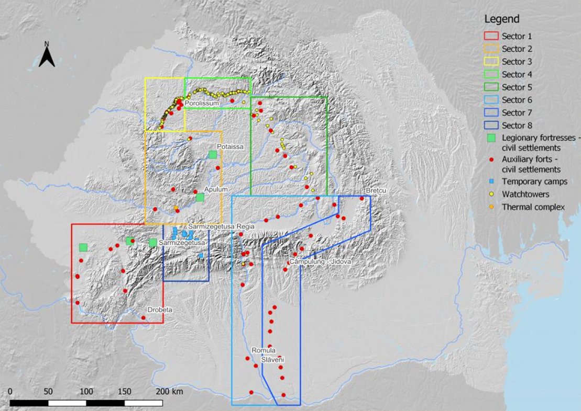Click the green Legionary fortresses legend square
The height and width of the screenshot is (411, 581).
[x=491, y=139]
